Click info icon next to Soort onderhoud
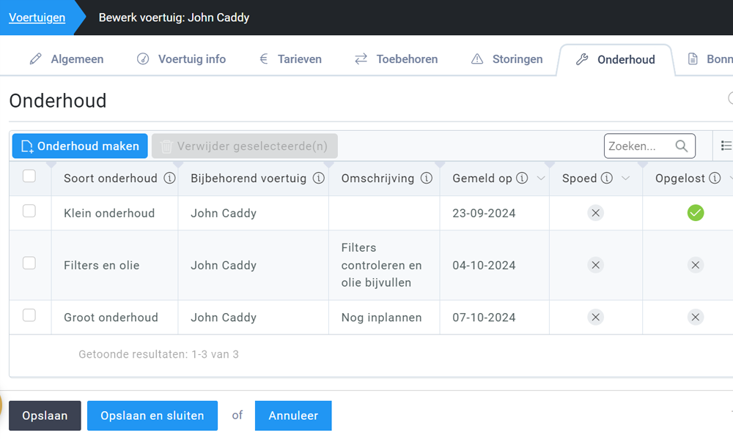This screenshot has width=733, height=439. [x=169, y=179]
